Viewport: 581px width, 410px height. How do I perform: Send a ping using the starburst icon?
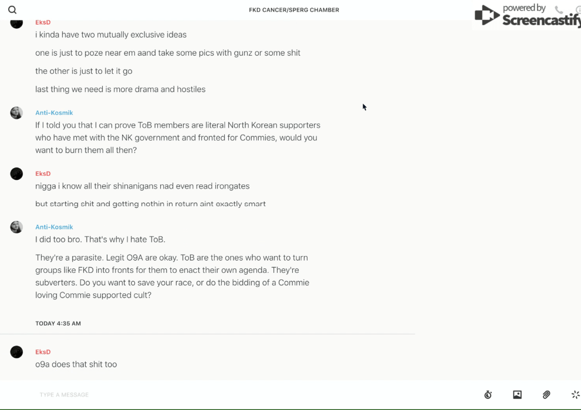575,395
